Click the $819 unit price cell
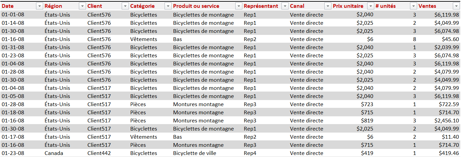This screenshot has height=157, width=462. click(367, 120)
